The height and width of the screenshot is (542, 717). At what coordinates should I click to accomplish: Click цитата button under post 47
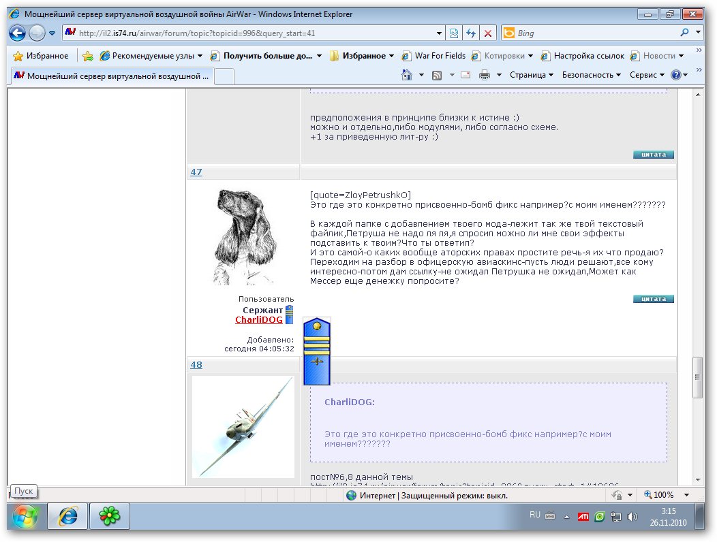click(654, 299)
